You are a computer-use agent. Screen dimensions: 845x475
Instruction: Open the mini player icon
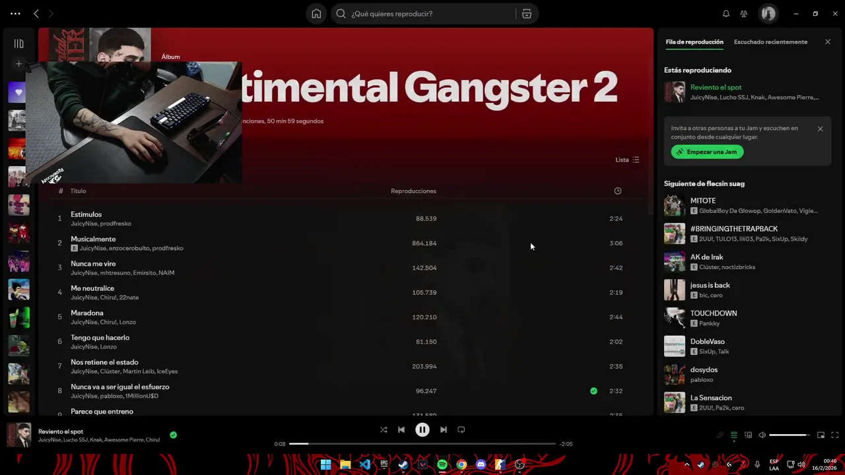point(821,435)
